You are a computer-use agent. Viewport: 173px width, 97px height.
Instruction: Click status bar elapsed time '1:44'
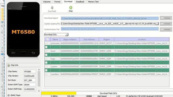[118, 96]
